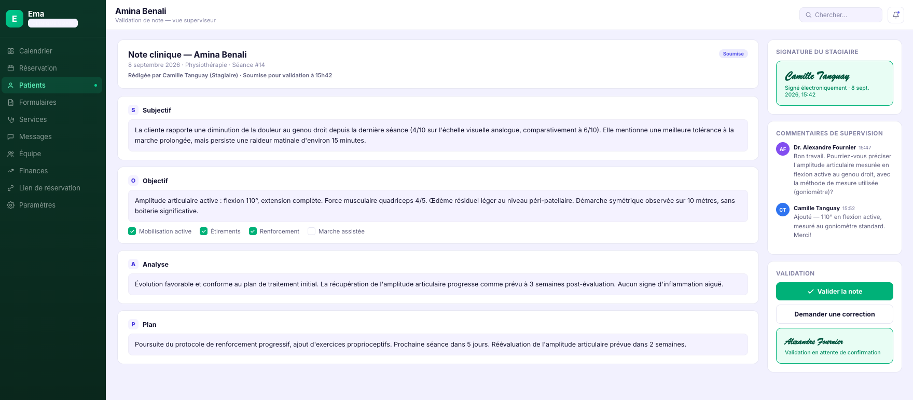Click the Objectif note text
This screenshot has width=913, height=400.
[438, 206]
